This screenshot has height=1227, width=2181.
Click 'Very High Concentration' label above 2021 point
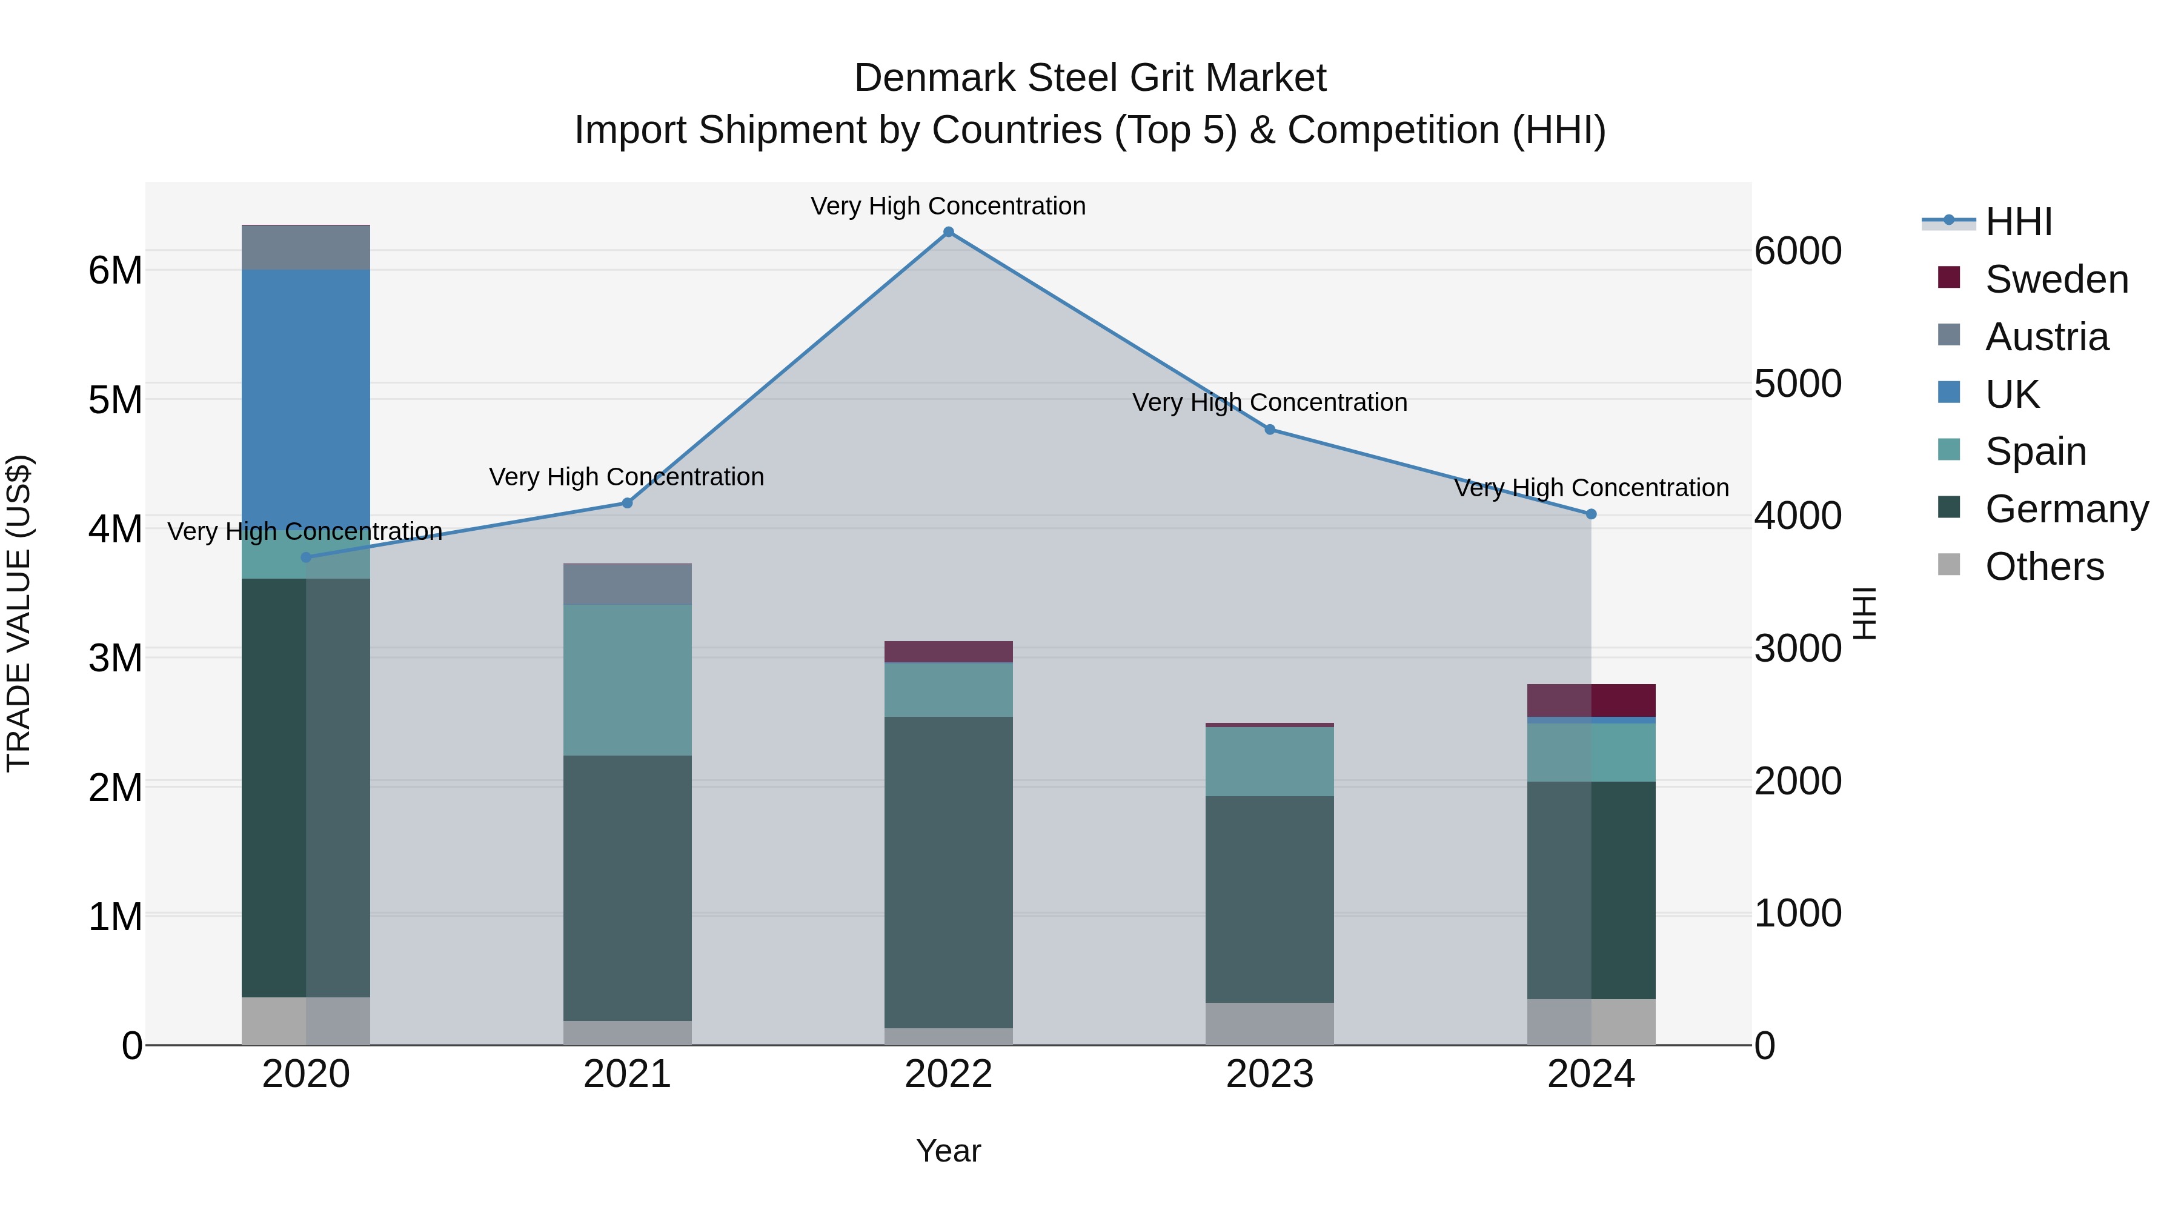pos(626,477)
